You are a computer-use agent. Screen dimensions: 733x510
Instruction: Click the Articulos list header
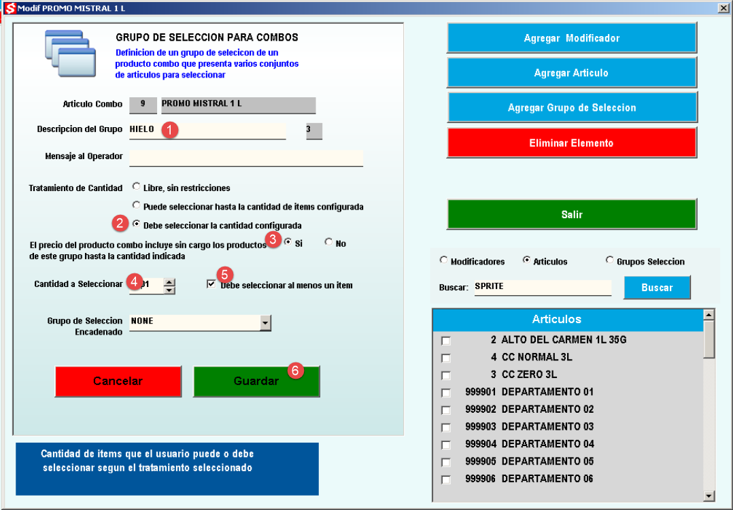pyautogui.click(x=568, y=320)
